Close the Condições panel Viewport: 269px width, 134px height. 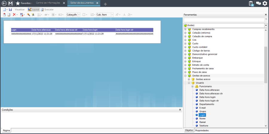coord(180,110)
